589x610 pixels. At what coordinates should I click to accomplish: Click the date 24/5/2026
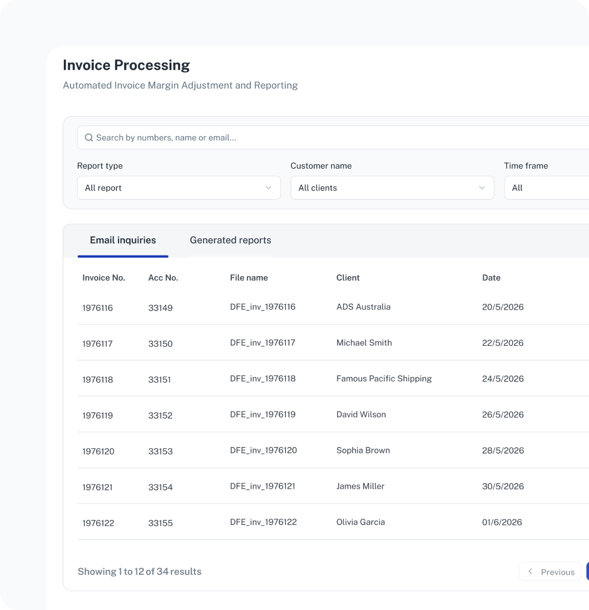pos(503,379)
